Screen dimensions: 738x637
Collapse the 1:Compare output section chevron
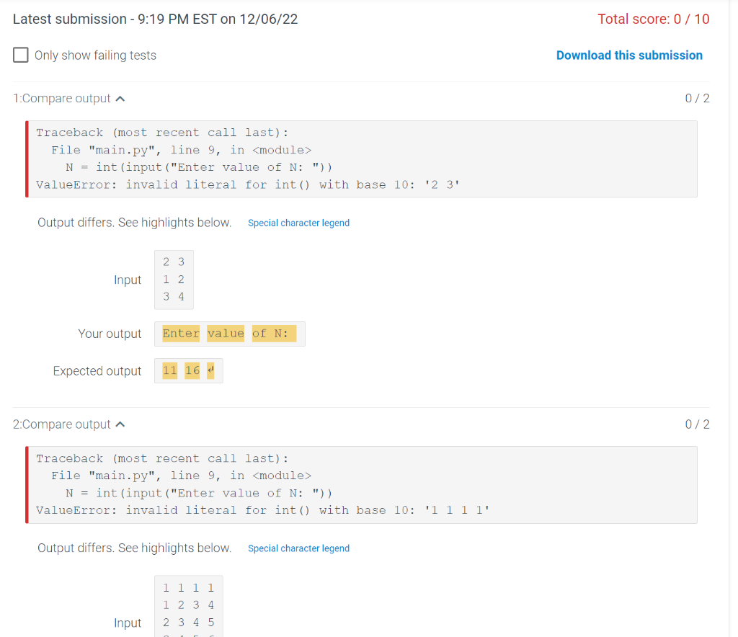coord(120,98)
